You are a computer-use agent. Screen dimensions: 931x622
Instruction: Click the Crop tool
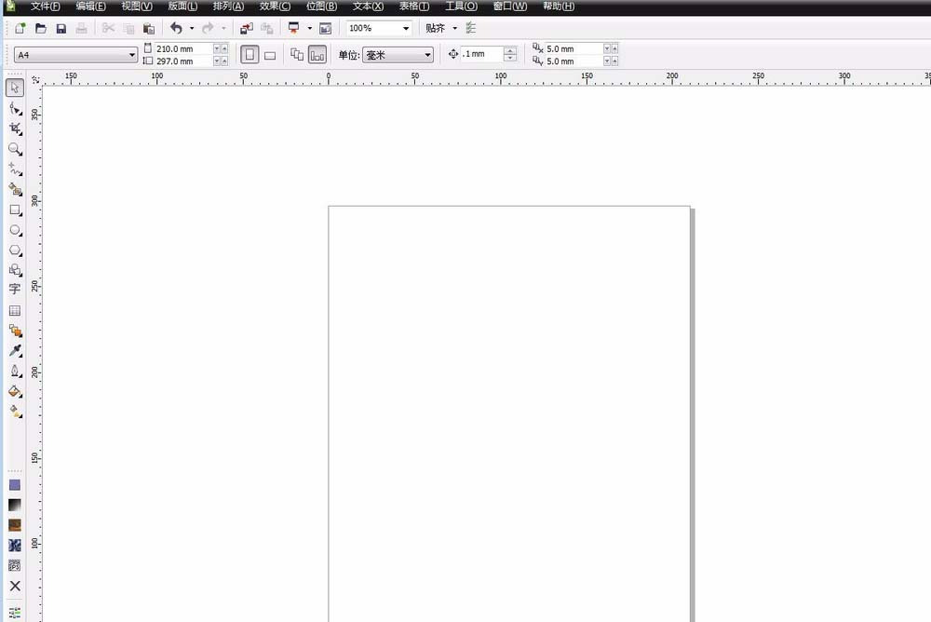15,128
